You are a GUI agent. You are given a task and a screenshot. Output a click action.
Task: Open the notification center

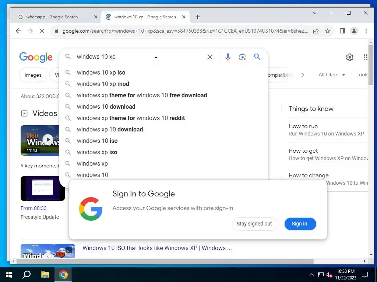365,275
